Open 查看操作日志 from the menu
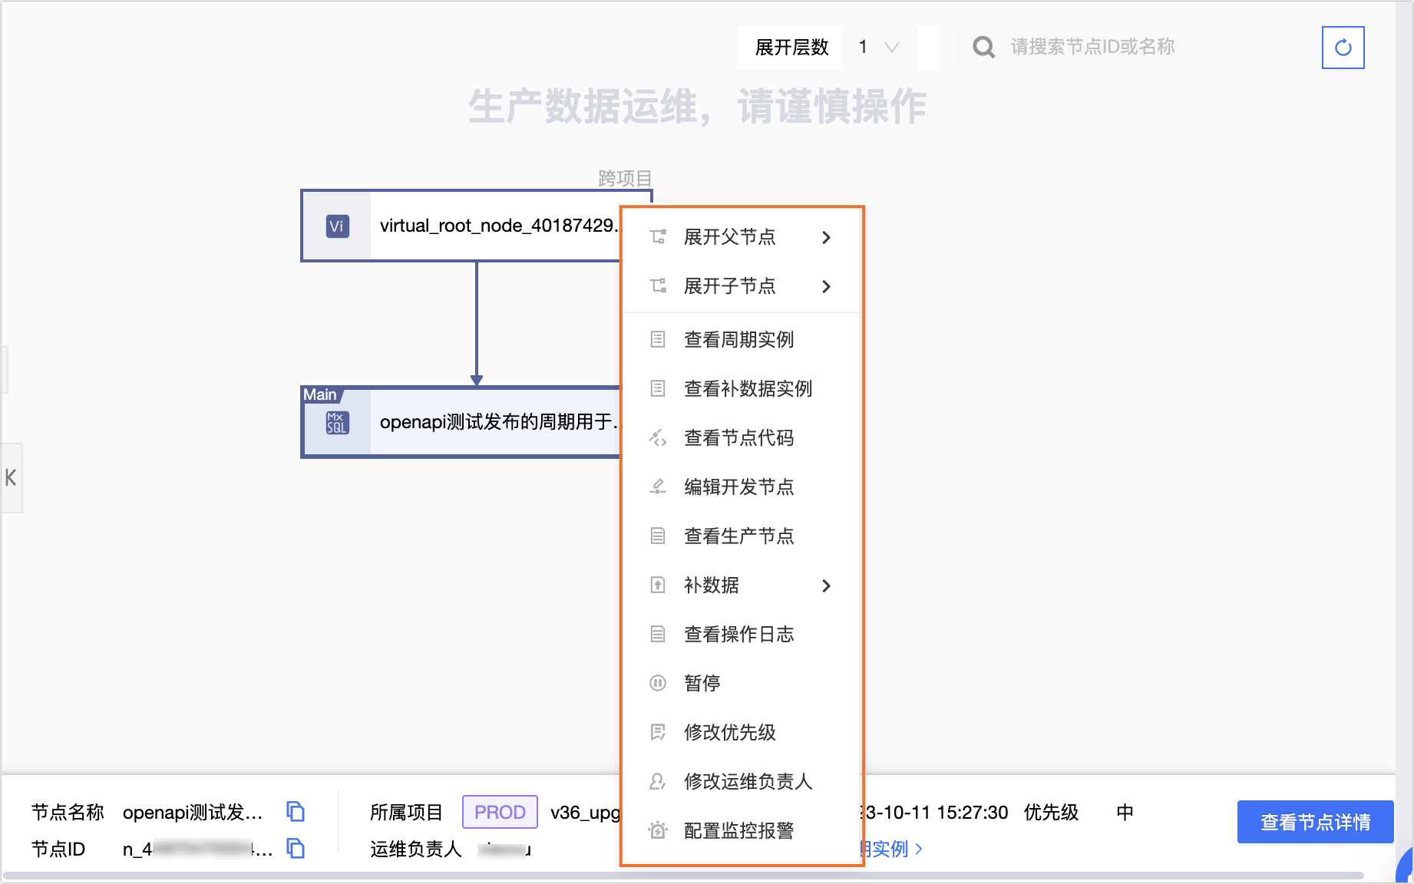The height and width of the screenshot is (884, 1414). (x=742, y=634)
